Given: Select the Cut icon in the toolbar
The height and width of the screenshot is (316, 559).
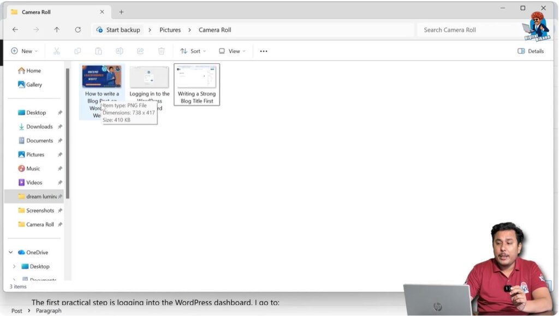Looking at the screenshot, I should 56,51.
